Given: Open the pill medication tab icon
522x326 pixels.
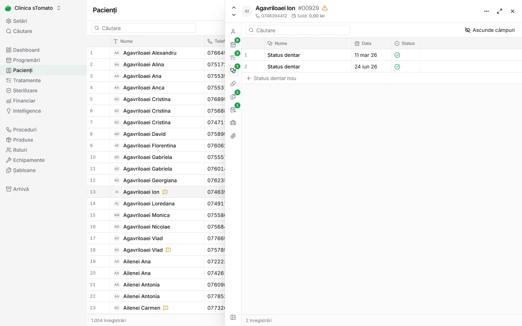Looking at the screenshot, I should 233,84.
